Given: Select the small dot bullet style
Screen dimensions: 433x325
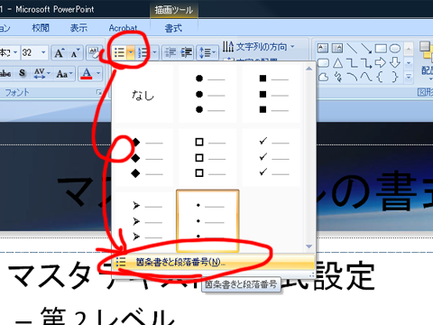Looking at the screenshot, I should click(207, 221).
